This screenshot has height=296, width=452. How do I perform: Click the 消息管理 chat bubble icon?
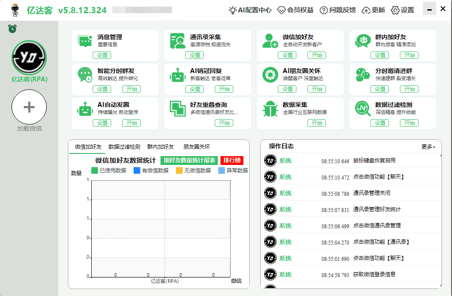tap(85, 41)
